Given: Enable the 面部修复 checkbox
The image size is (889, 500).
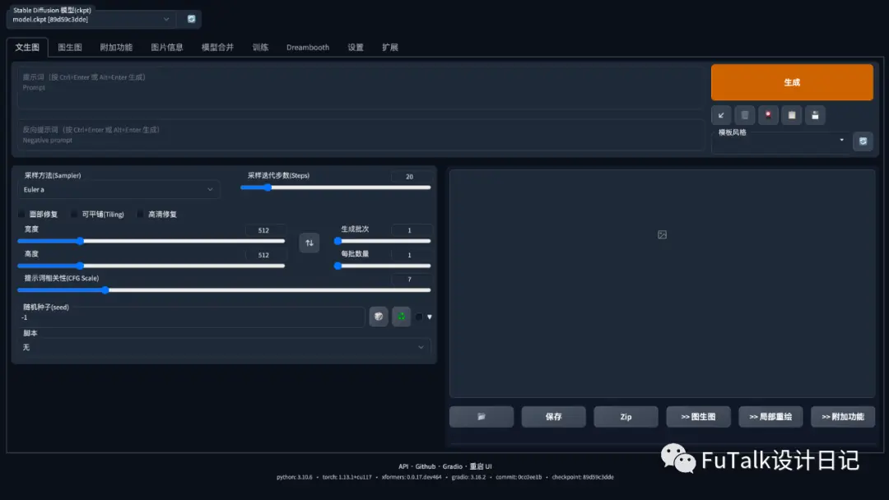Looking at the screenshot, I should click(21, 214).
